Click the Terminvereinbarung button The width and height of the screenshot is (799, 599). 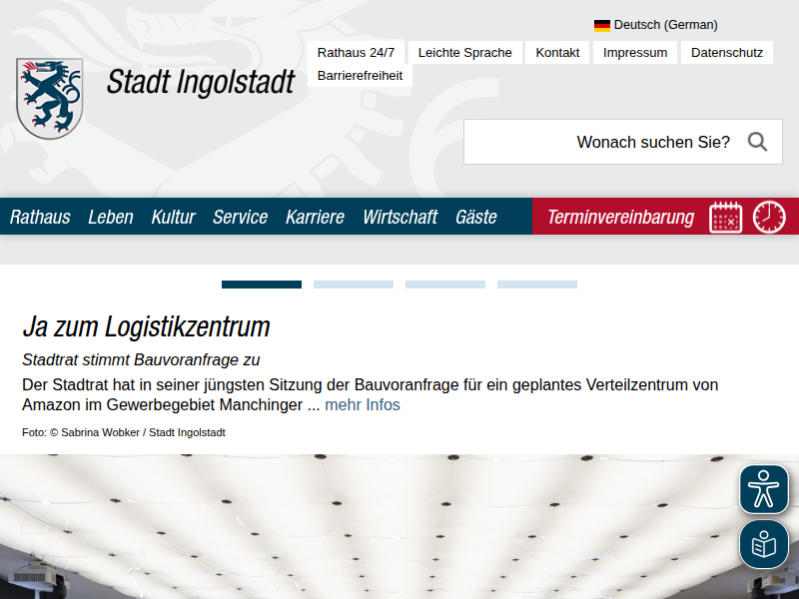(x=620, y=217)
